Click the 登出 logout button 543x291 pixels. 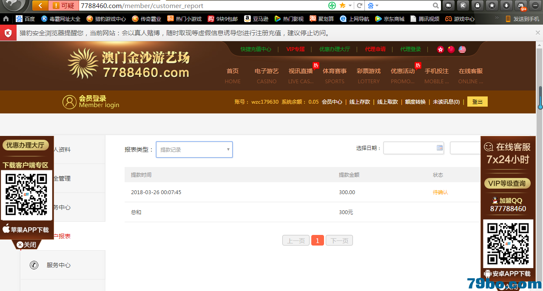pos(477,102)
